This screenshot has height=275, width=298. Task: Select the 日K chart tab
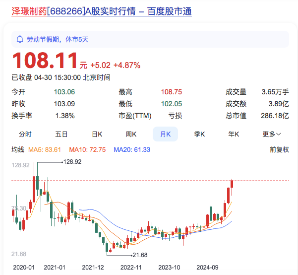97,134
